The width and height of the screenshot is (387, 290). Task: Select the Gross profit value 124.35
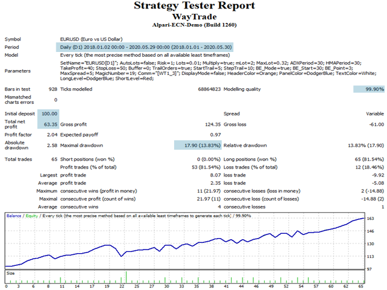click(213, 124)
